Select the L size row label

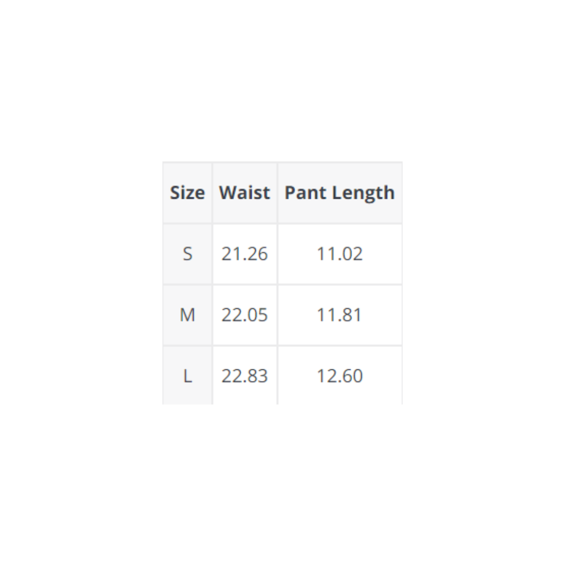point(187,376)
